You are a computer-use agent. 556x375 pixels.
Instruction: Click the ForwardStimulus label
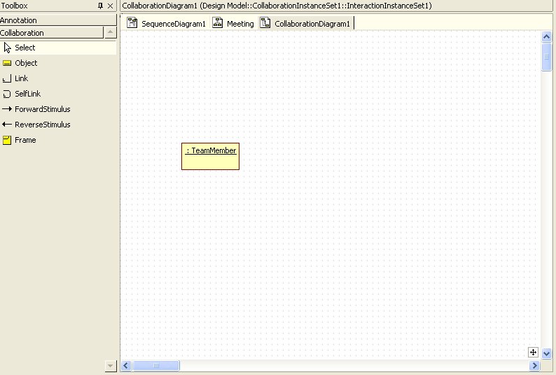pyautogui.click(x=43, y=109)
